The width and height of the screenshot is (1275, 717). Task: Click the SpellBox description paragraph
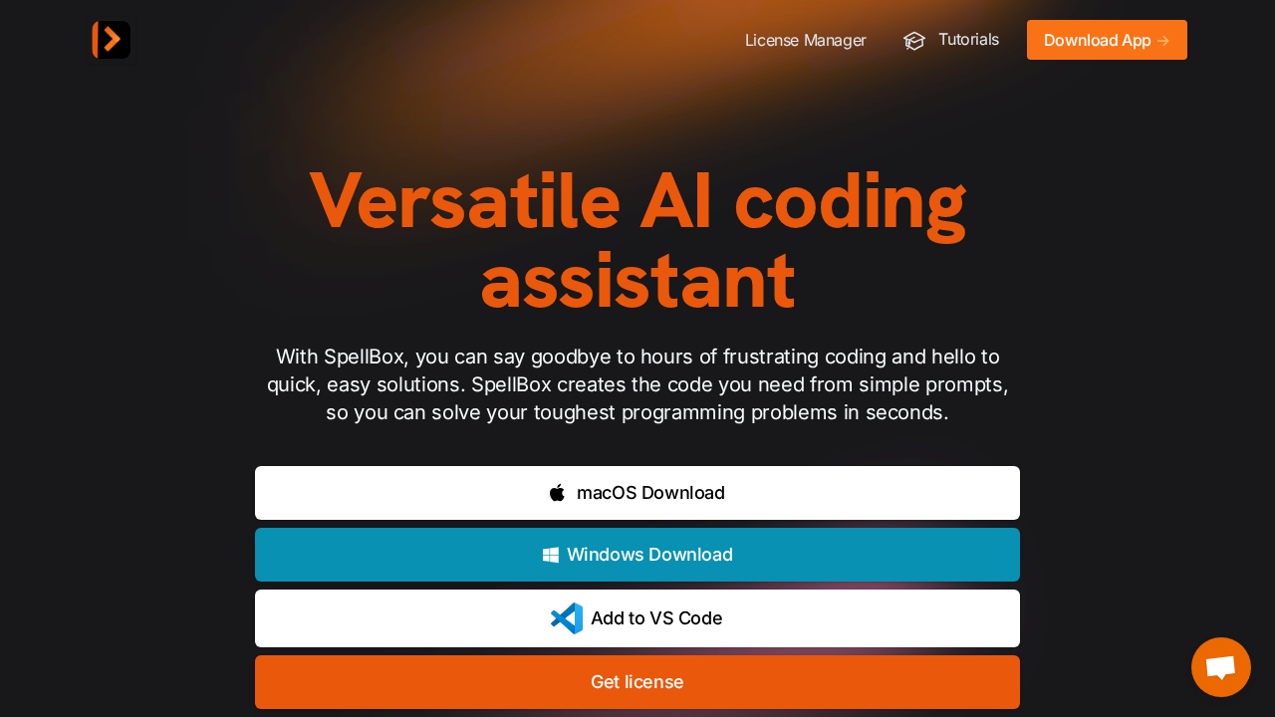(x=637, y=384)
